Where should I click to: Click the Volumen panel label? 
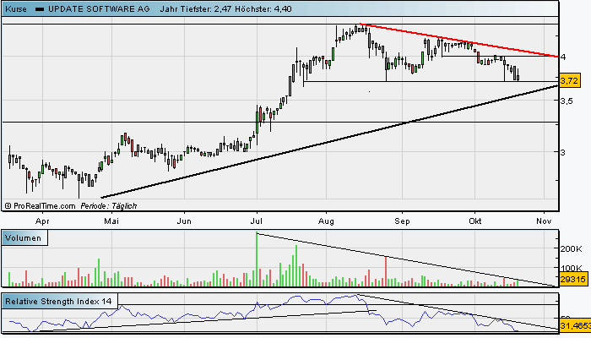click(24, 238)
